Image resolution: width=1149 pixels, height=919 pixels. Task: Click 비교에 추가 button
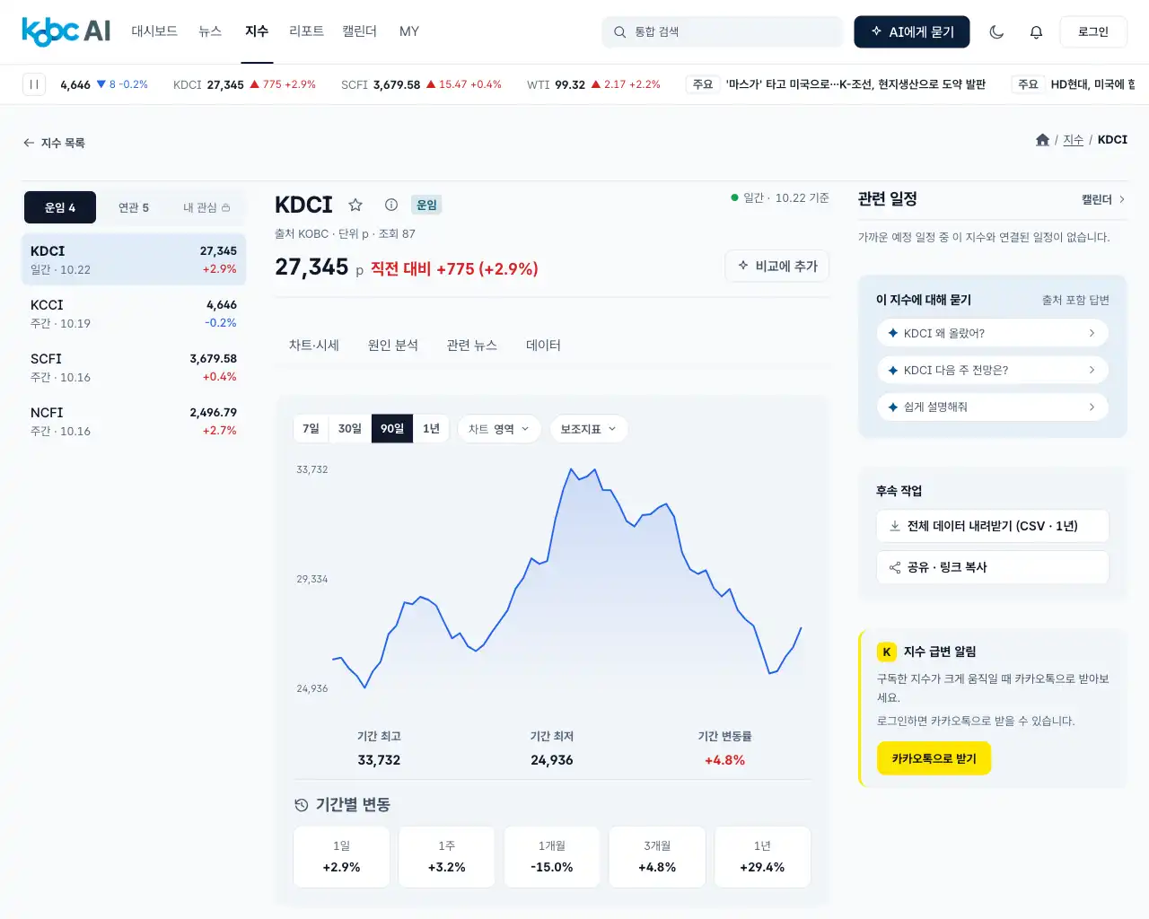(777, 266)
